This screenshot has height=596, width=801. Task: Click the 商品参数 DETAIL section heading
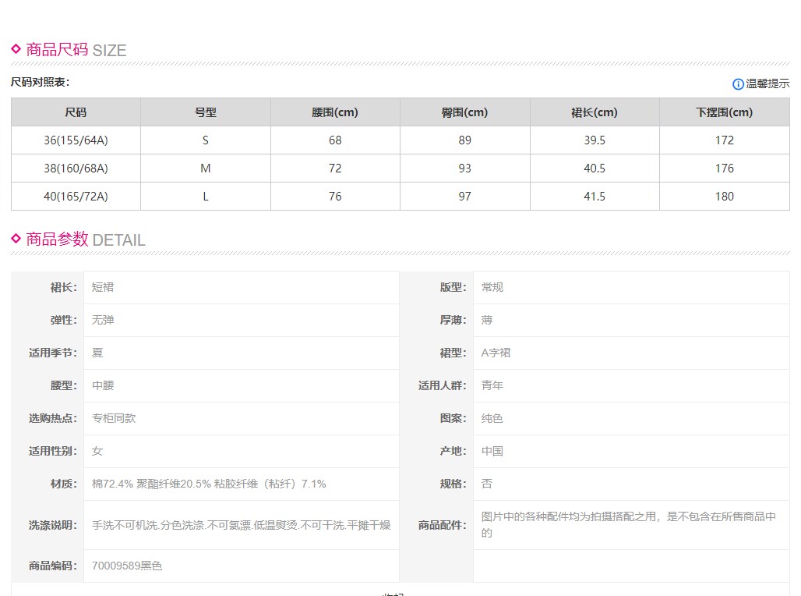coord(85,239)
